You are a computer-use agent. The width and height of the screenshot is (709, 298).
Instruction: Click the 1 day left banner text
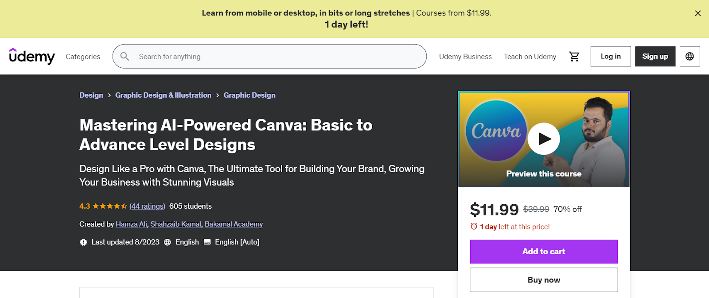(x=347, y=25)
